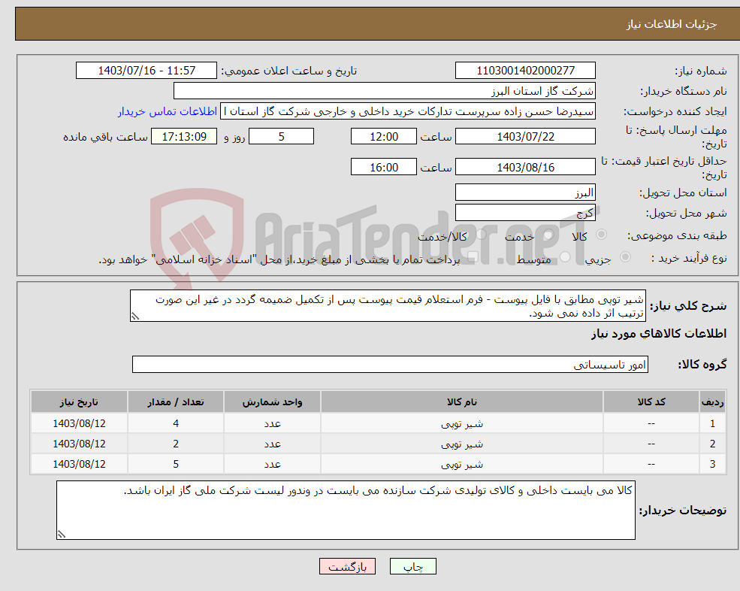
Task: Click the response deadline date 1403/07/22 field
Action: pyautogui.click(x=525, y=137)
